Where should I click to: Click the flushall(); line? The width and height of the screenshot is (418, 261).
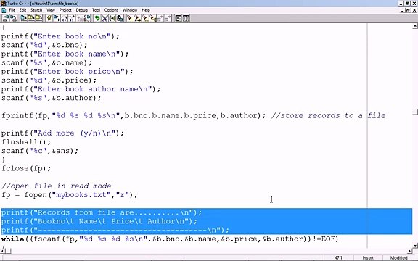pyautogui.click(x=26, y=142)
